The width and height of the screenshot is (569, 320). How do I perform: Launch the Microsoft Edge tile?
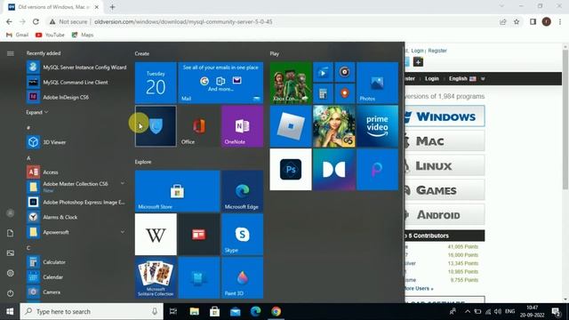click(242, 191)
